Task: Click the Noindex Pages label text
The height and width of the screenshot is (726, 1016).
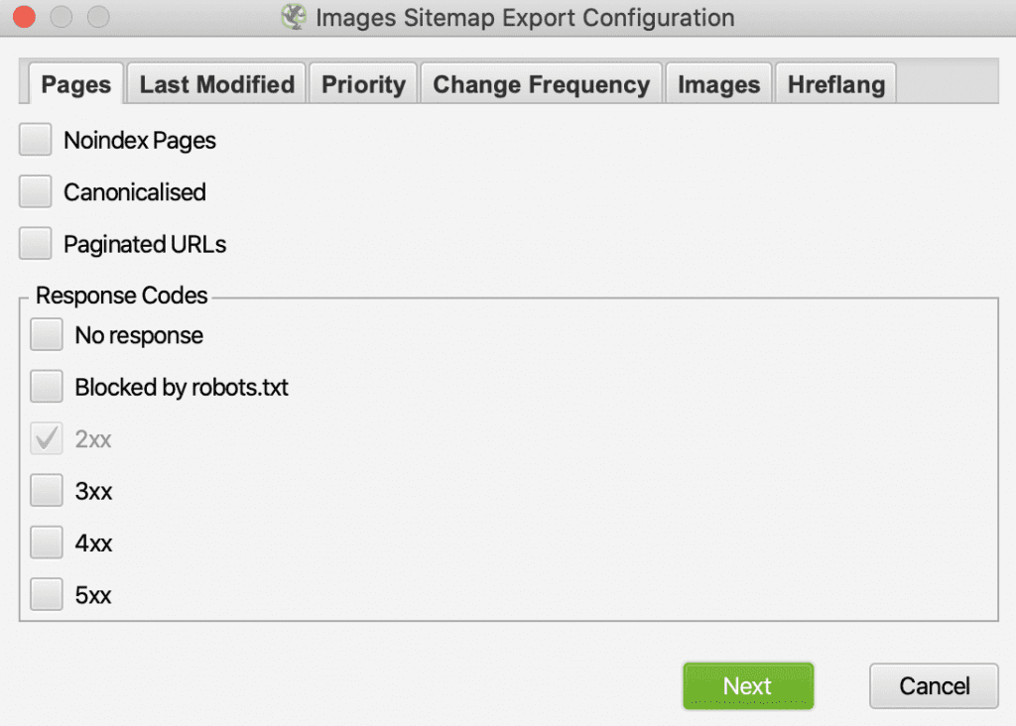Action: coord(139,141)
